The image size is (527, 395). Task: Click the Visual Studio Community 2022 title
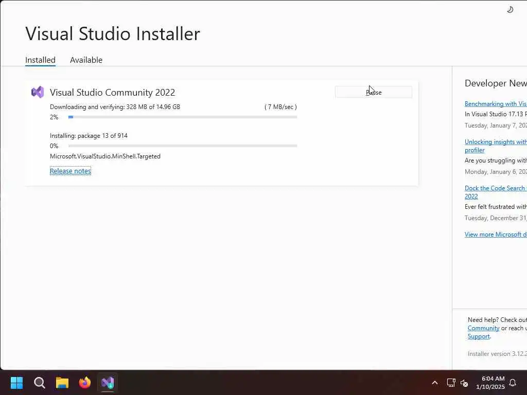112,93
